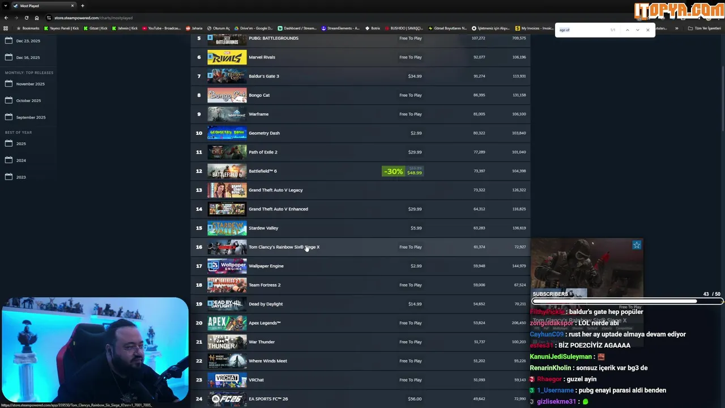The height and width of the screenshot is (408, 725).
Task: Click the Bongo Cat game image
Action: pos(227,95)
